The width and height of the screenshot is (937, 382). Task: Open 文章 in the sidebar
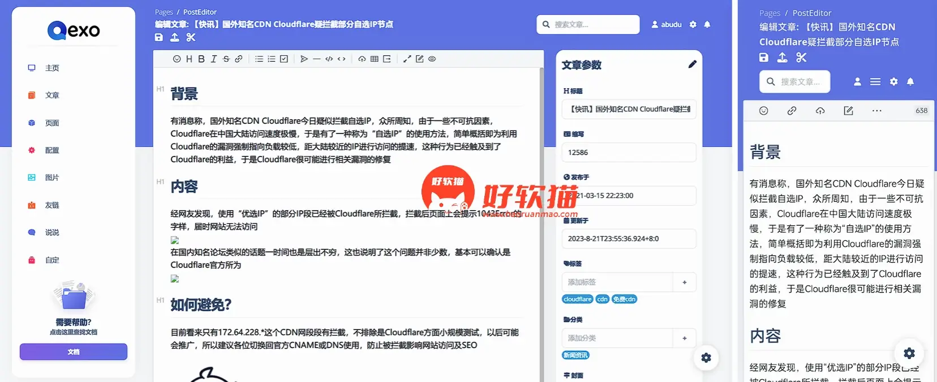(52, 95)
